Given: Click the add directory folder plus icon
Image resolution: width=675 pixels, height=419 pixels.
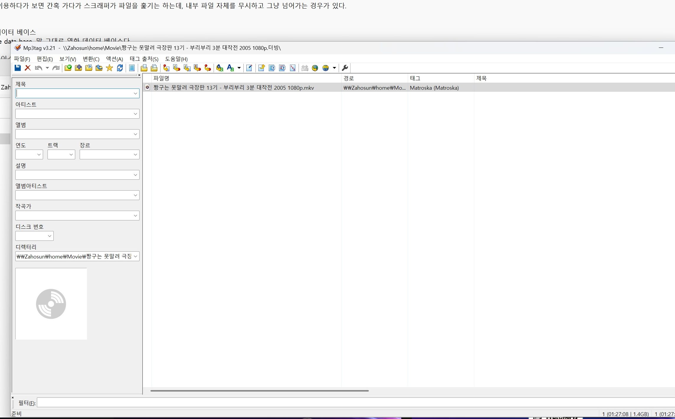Looking at the screenshot, I should click(x=78, y=68).
